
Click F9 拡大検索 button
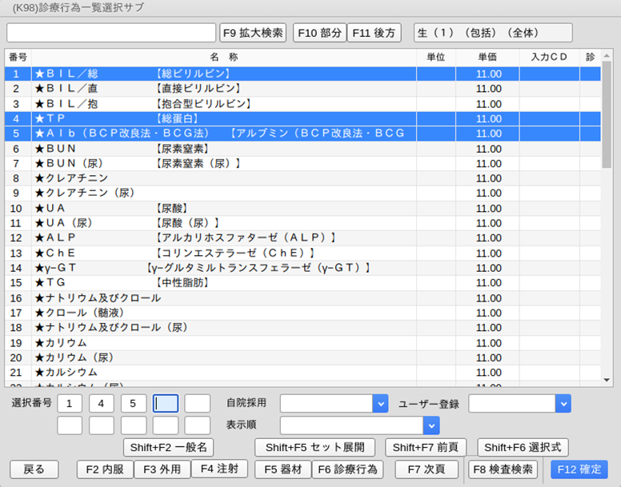pyautogui.click(x=253, y=33)
